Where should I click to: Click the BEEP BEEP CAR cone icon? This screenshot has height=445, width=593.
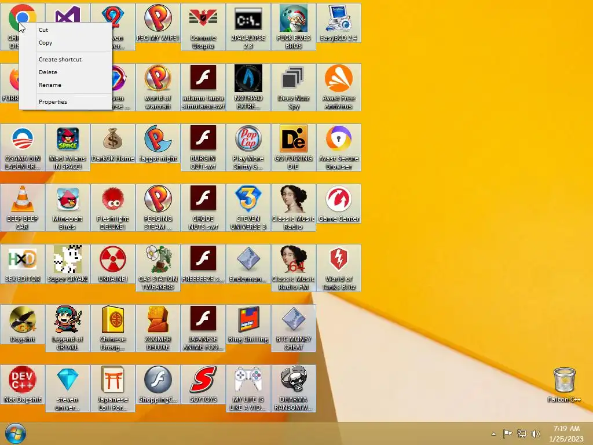23,207
